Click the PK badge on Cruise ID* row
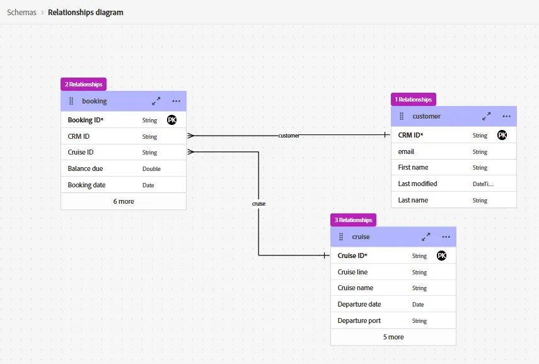 tap(442, 255)
